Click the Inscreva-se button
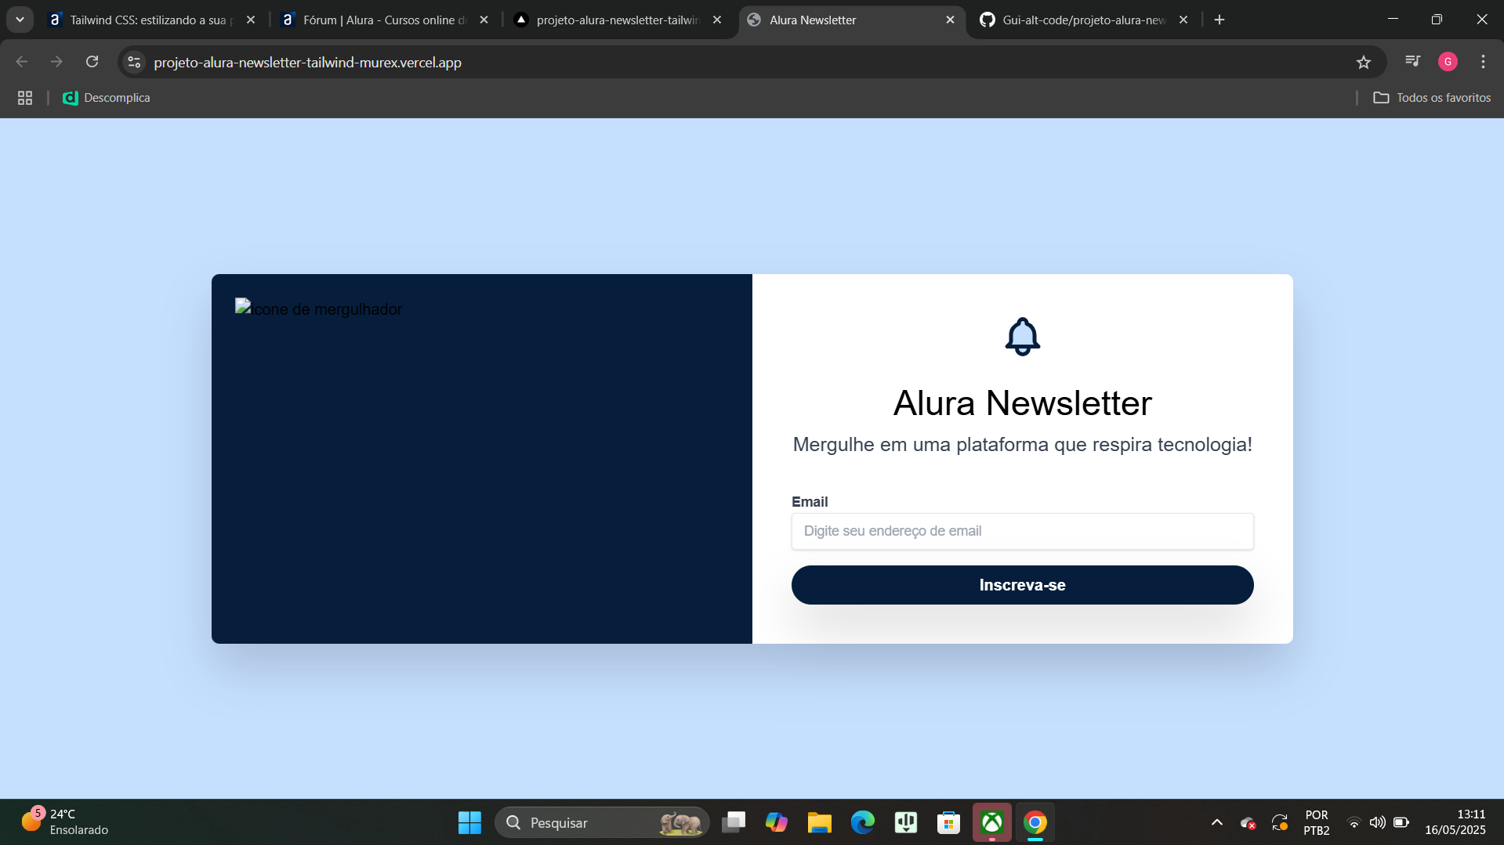This screenshot has width=1504, height=845. pos(1022,585)
